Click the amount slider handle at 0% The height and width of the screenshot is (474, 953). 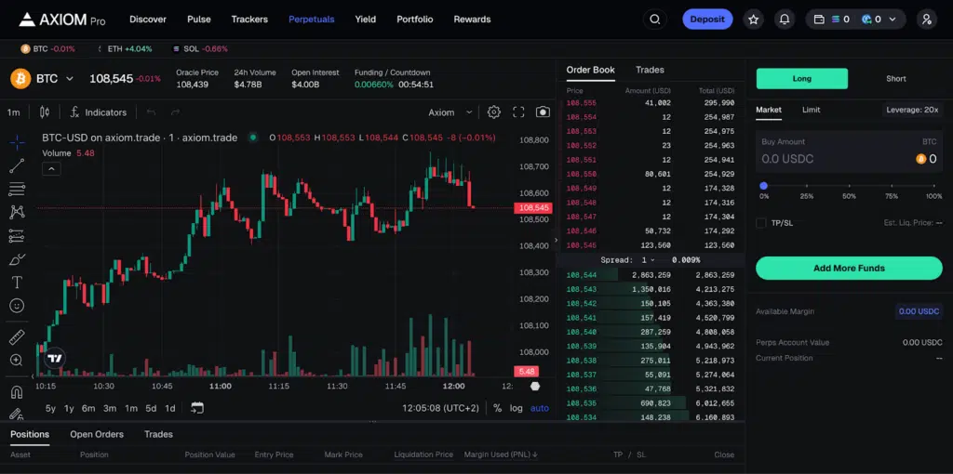tap(763, 186)
